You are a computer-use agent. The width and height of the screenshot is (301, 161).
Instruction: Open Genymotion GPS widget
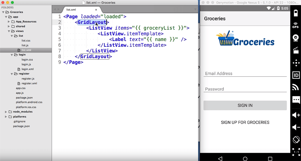point(296,25)
